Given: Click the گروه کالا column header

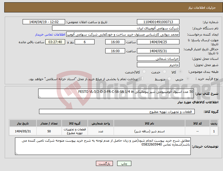Looking at the screenshot, I should (75, 123).
